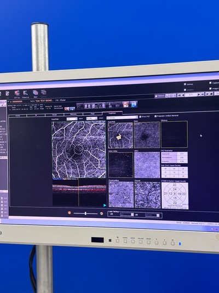Toggle Projection Artifact Removal checkbox
Viewport: 219px width, 293px height.
coord(155,116)
